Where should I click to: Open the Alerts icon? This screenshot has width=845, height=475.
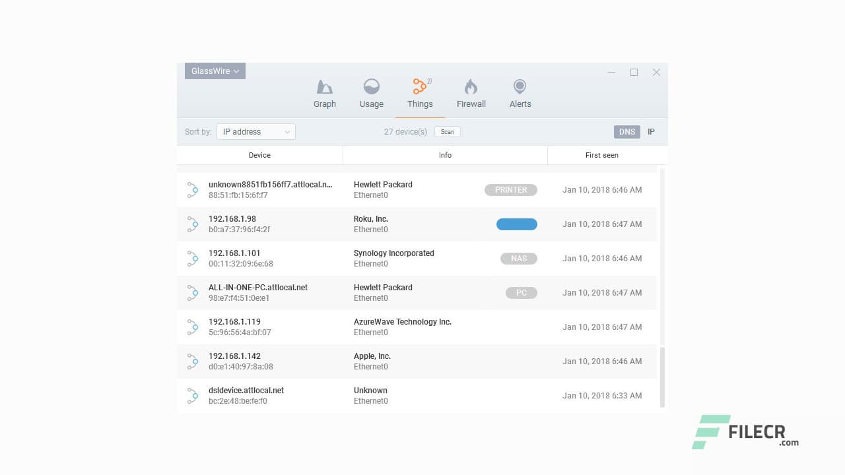pos(520,86)
